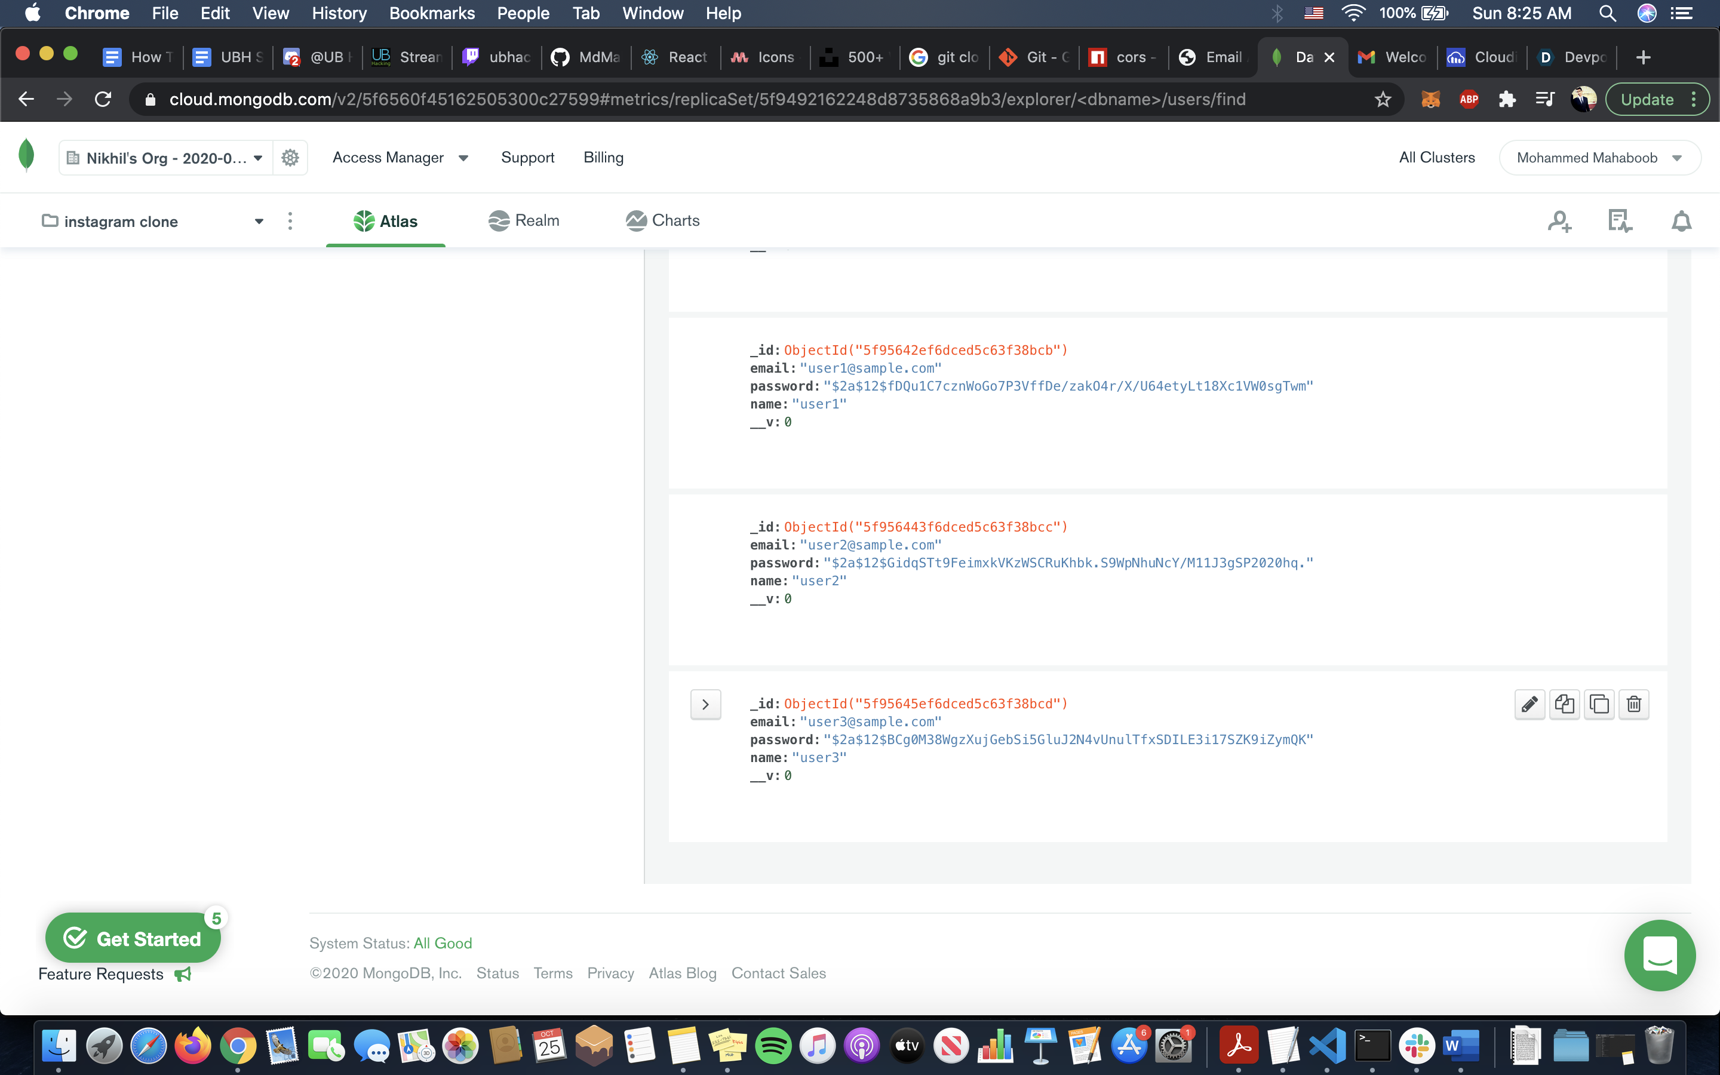The height and width of the screenshot is (1075, 1720).
Task: Switch to the Charts tab
Action: click(x=662, y=220)
